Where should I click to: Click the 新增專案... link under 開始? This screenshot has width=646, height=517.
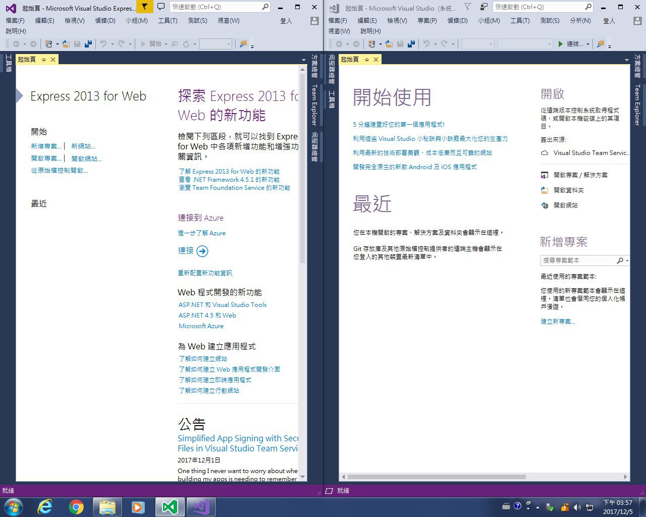pyautogui.click(x=46, y=146)
